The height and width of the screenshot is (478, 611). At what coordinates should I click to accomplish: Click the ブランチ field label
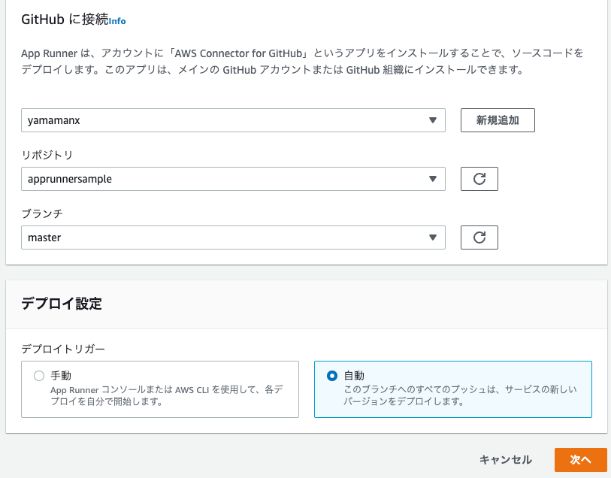pos(42,213)
